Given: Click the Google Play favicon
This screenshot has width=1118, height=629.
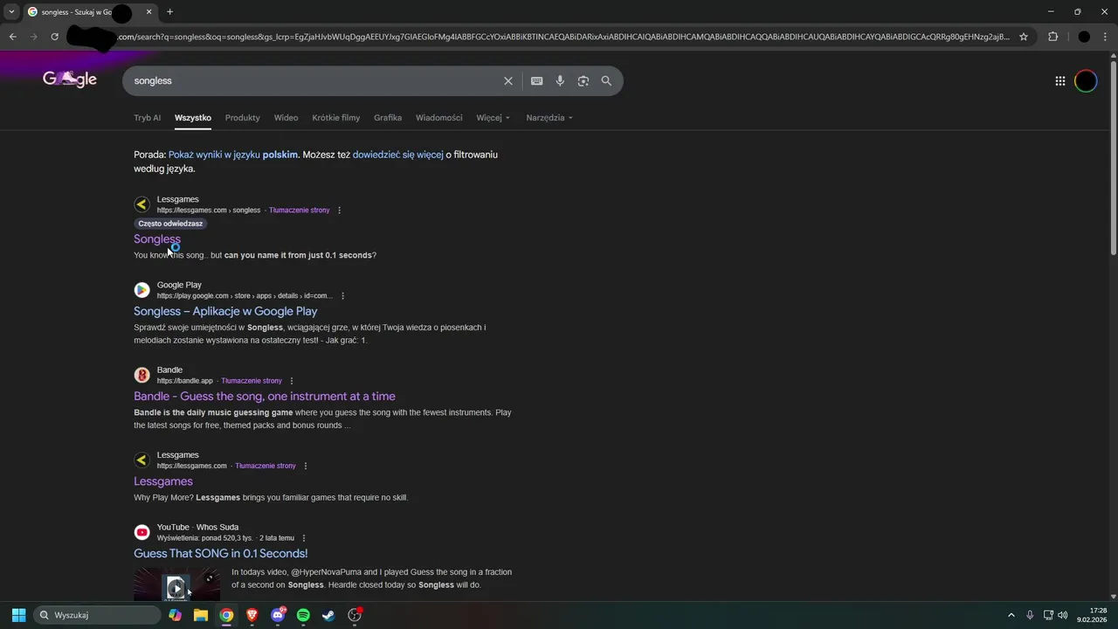Looking at the screenshot, I should tap(141, 290).
